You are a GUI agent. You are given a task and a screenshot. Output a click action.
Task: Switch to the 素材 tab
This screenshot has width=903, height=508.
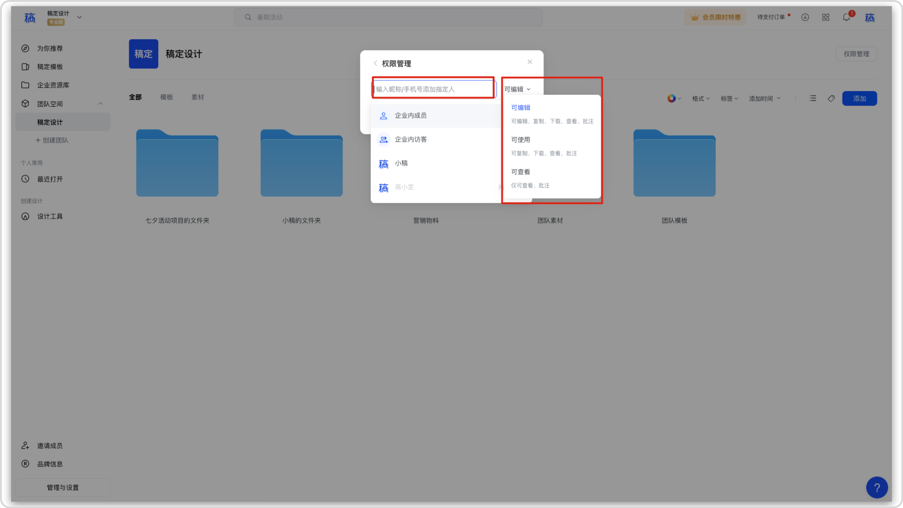pyautogui.click(x=197, y=97)
